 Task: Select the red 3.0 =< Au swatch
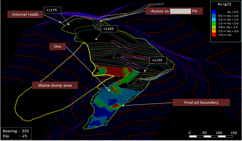(214, 35)
